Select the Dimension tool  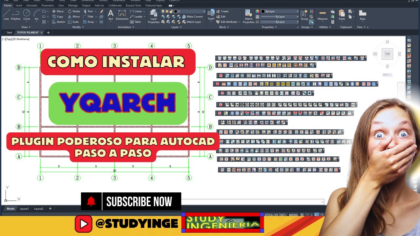(x=122, y=15)
